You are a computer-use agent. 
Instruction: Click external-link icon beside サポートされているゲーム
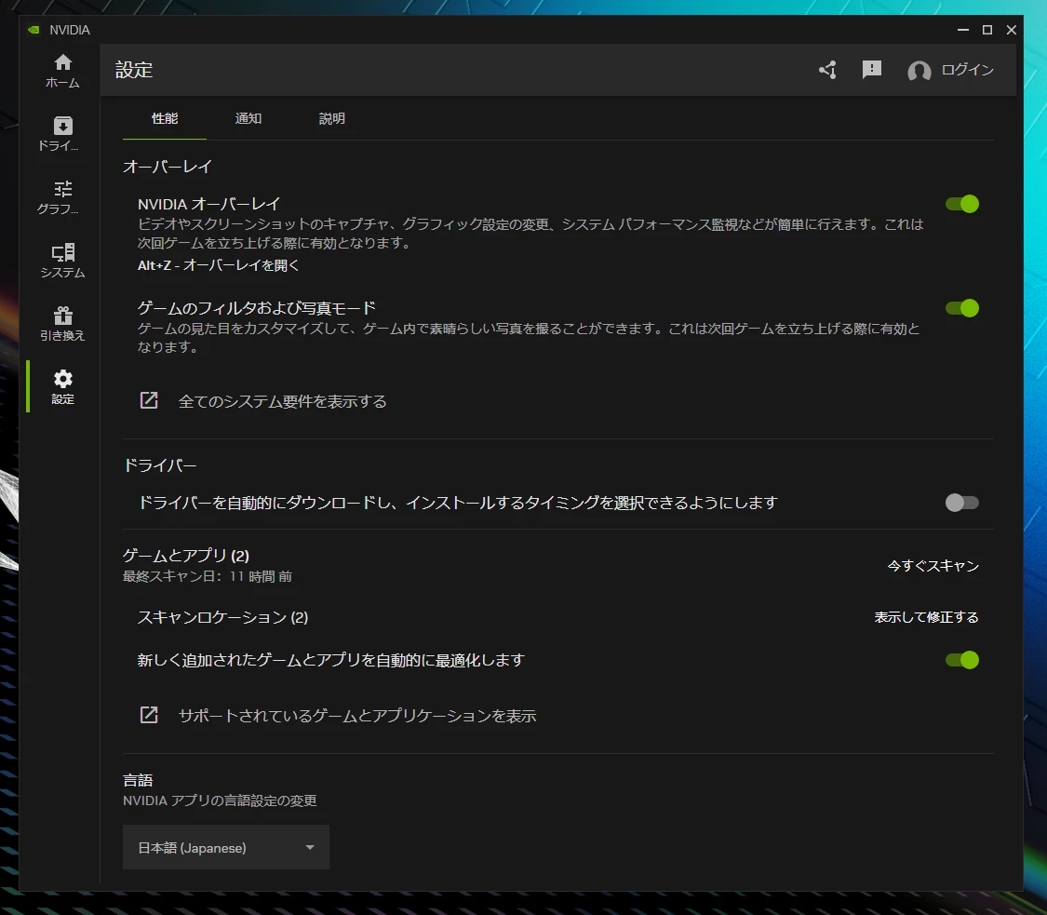149,715
